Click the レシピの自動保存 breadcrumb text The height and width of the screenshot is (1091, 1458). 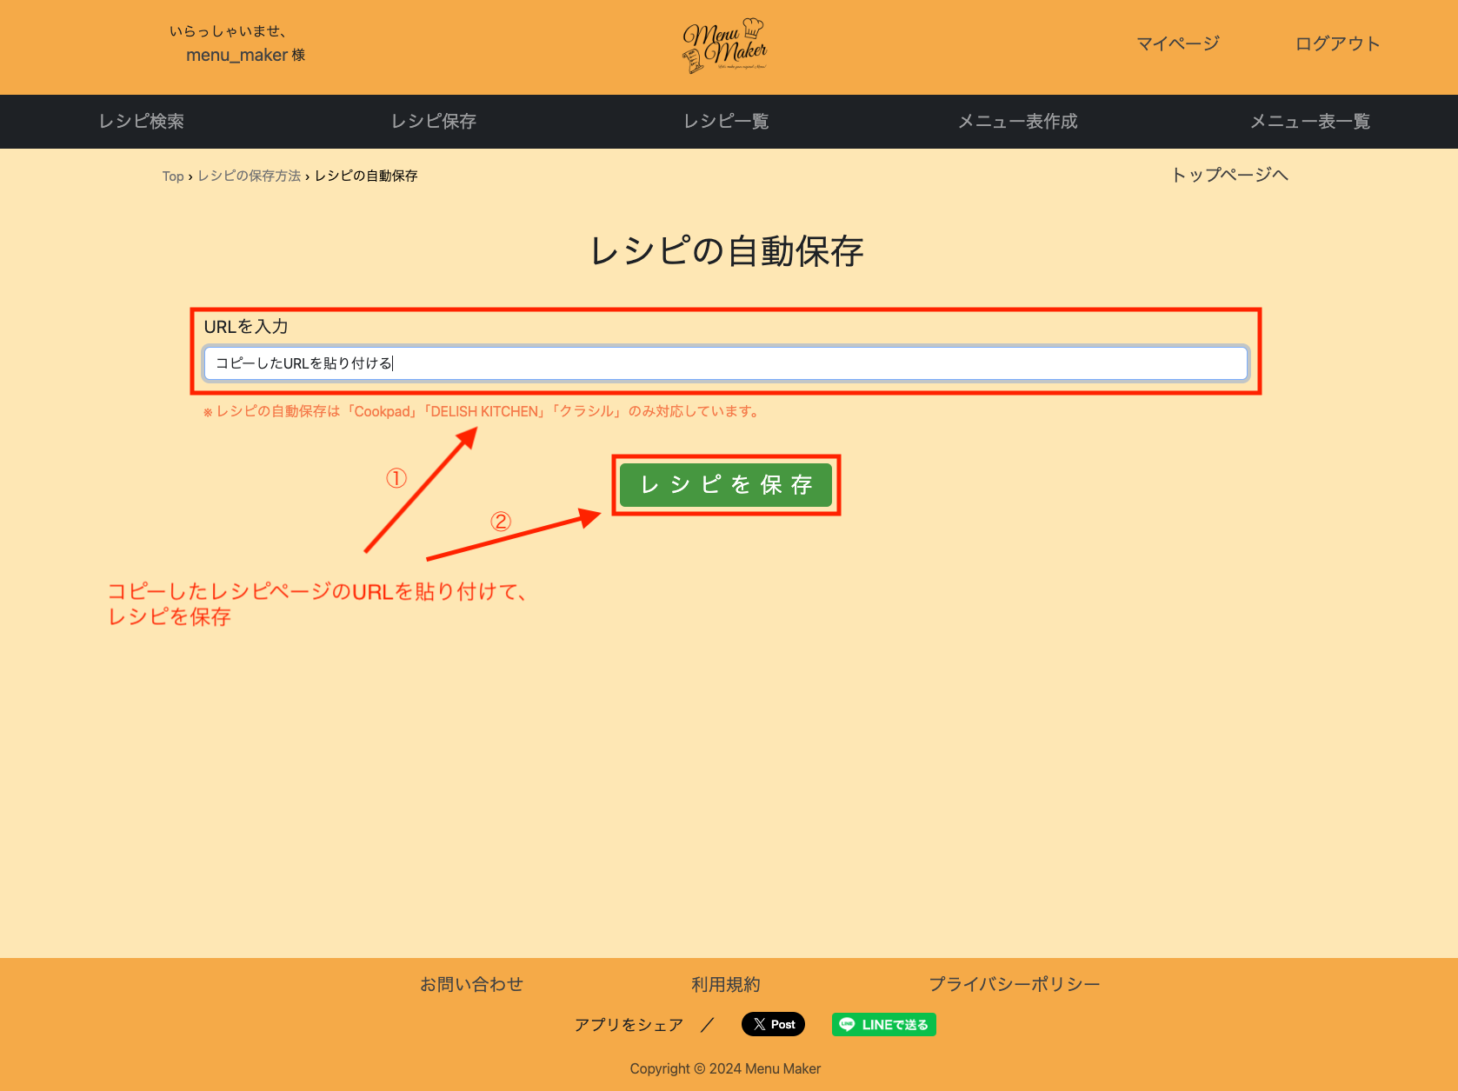(x=366, y=176)
